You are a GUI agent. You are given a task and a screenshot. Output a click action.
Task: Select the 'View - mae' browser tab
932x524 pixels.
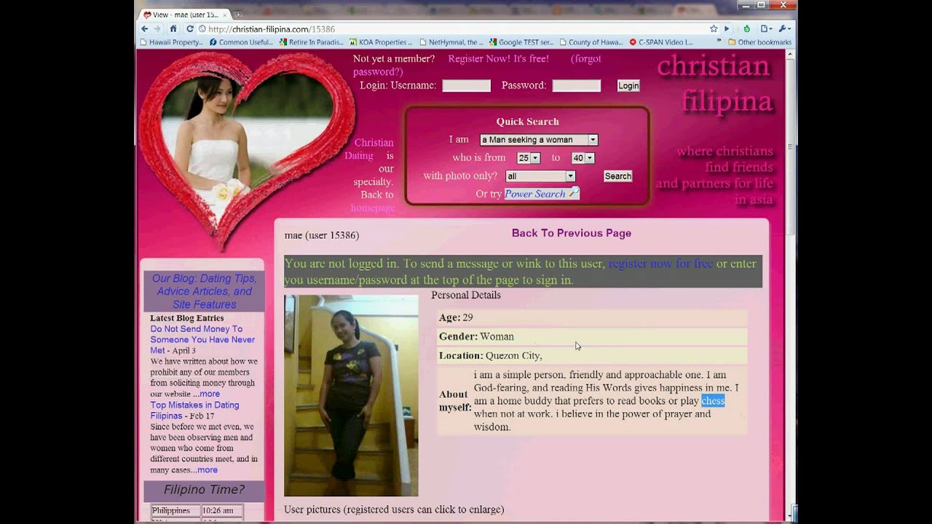tap(183, 15)
